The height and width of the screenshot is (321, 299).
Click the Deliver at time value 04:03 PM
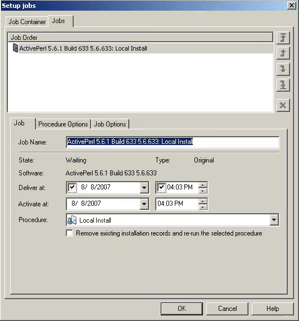pyautogui.click(x=180, y=187)
